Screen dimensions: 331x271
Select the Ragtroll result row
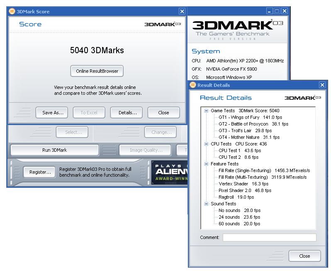tap(236, 197)
